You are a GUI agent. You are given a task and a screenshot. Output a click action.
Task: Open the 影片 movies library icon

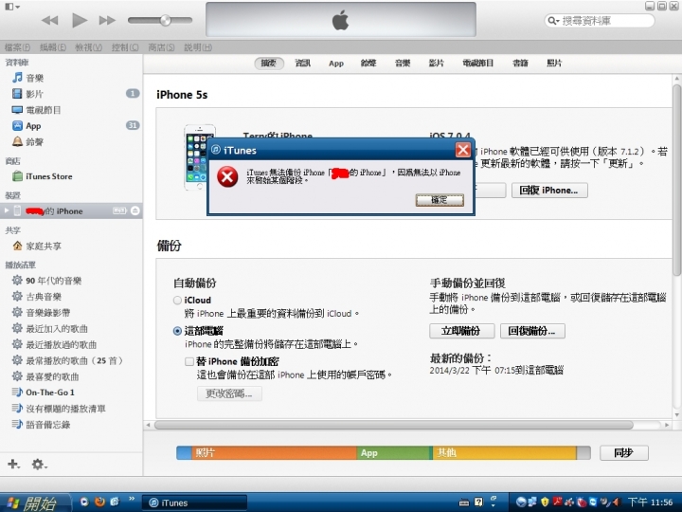point(17,94)
